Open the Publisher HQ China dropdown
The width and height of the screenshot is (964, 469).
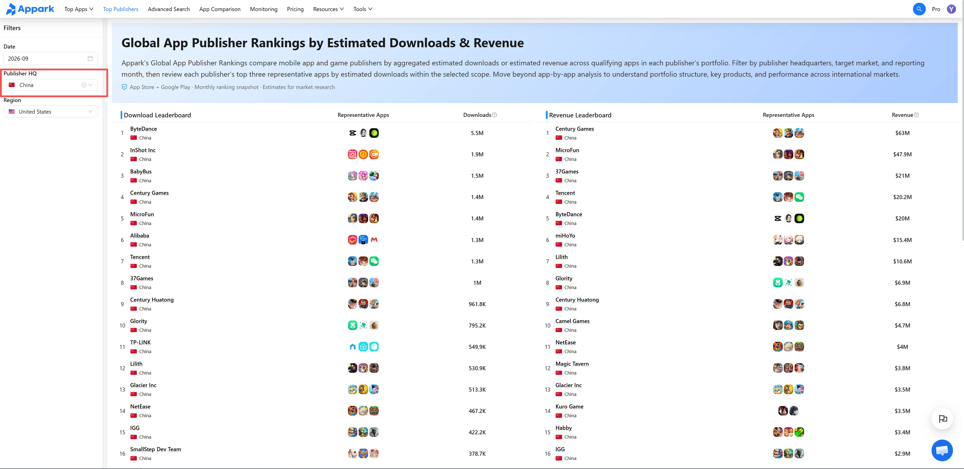[51, 85]
